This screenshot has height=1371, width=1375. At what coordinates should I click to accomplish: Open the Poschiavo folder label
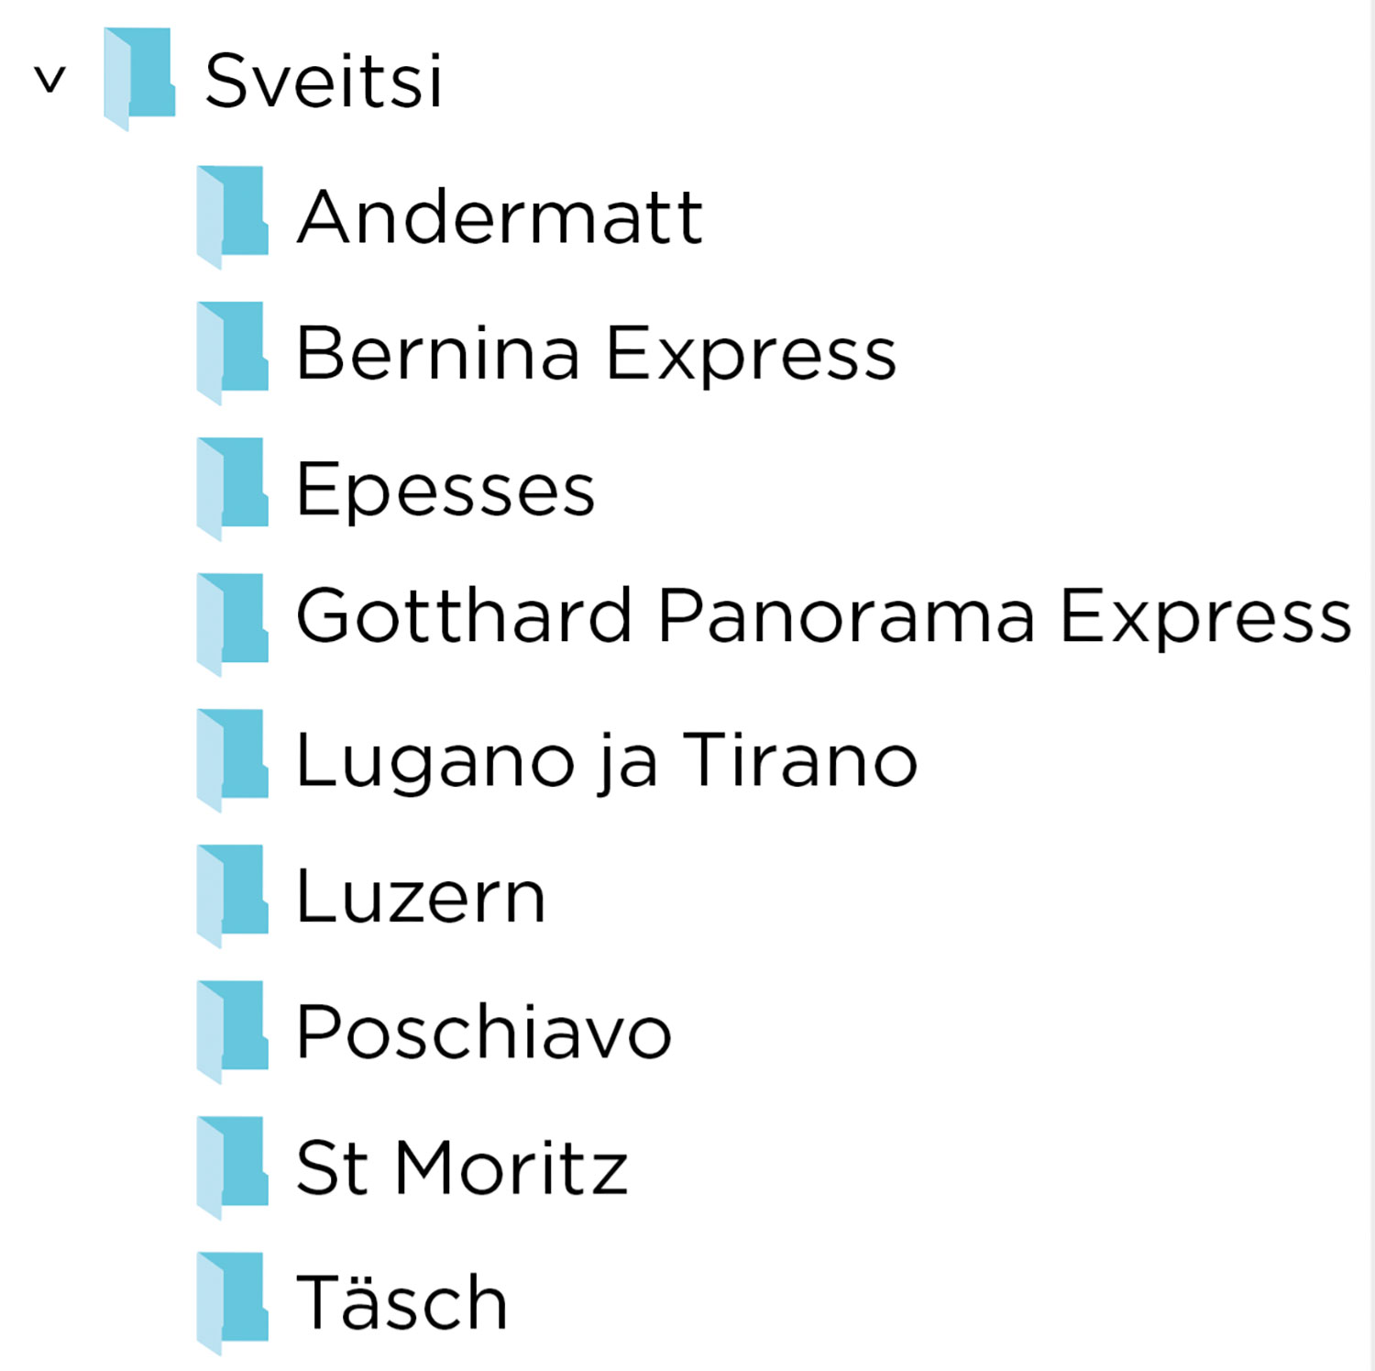(483, 1032)
